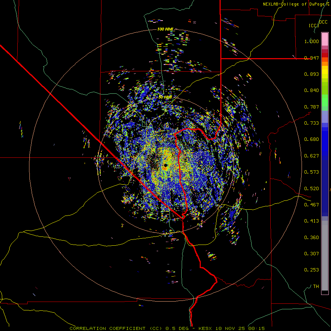Click the KESX station identifier
The image size is (331, 331).
tap(206, 328)
